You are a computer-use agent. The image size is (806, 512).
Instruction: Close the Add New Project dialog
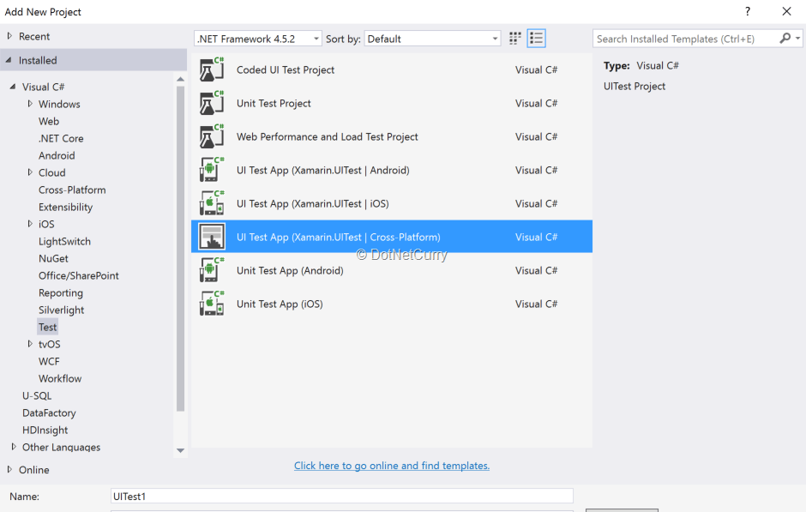tap(786, 11)
